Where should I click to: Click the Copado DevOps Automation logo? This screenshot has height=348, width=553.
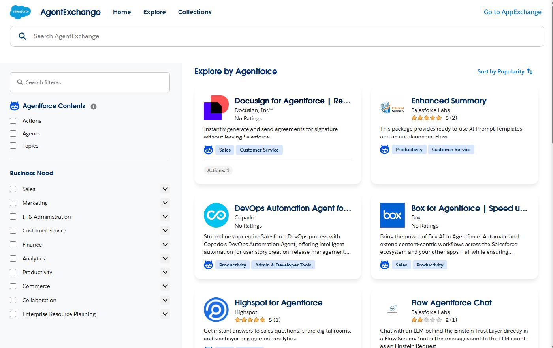point(216,215)
